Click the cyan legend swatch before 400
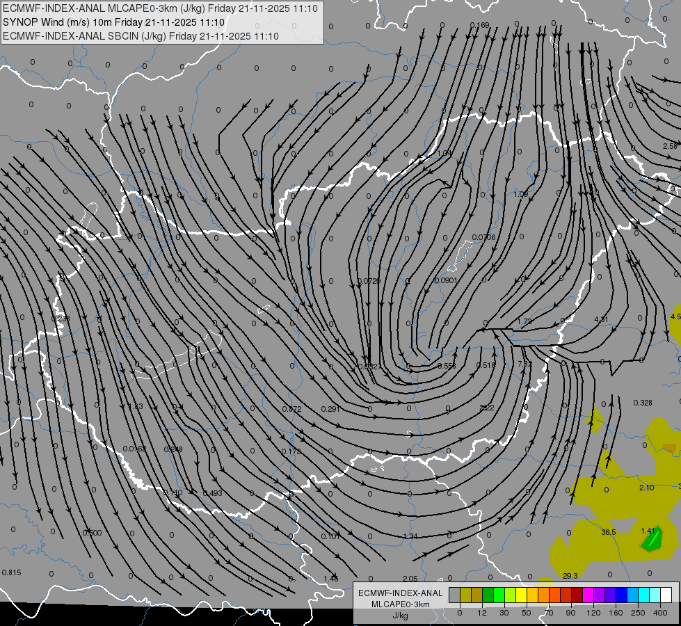The image size is (681, 626). pyautogui.click(x=643, y=595)
